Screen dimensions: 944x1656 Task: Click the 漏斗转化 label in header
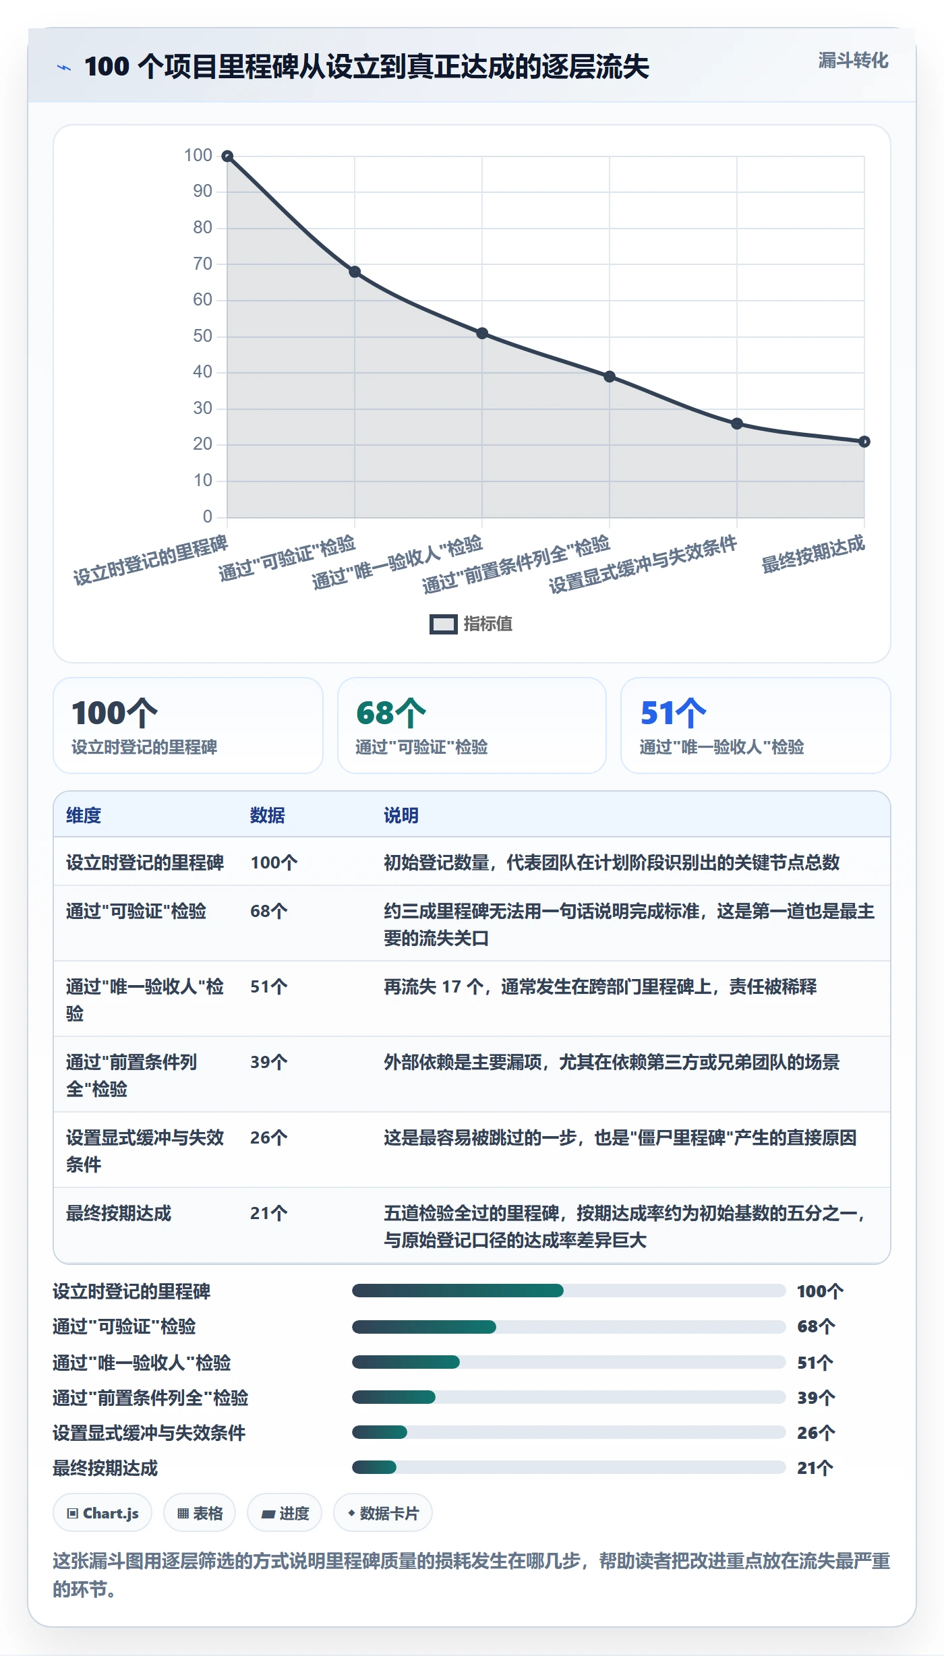pos(853,61)
